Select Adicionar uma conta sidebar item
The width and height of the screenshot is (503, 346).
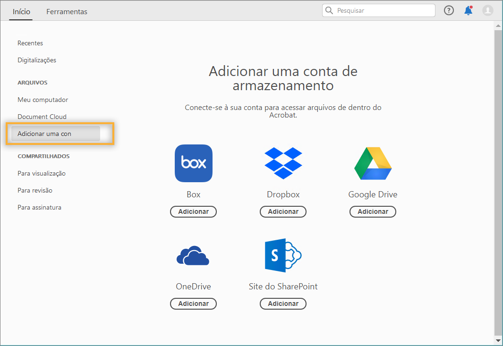coord(56,134)
